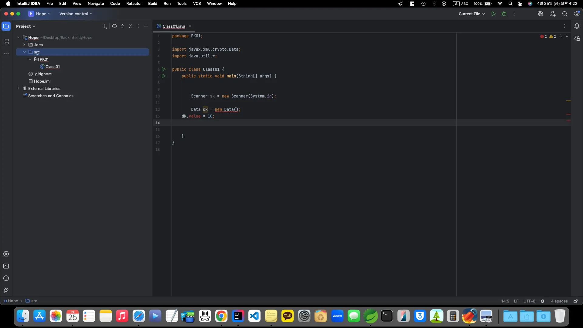The width and height of the screenshot is (583, 328).
Task: Click yellow warning stripe mark in scrollbar
Action: point(568,101)
